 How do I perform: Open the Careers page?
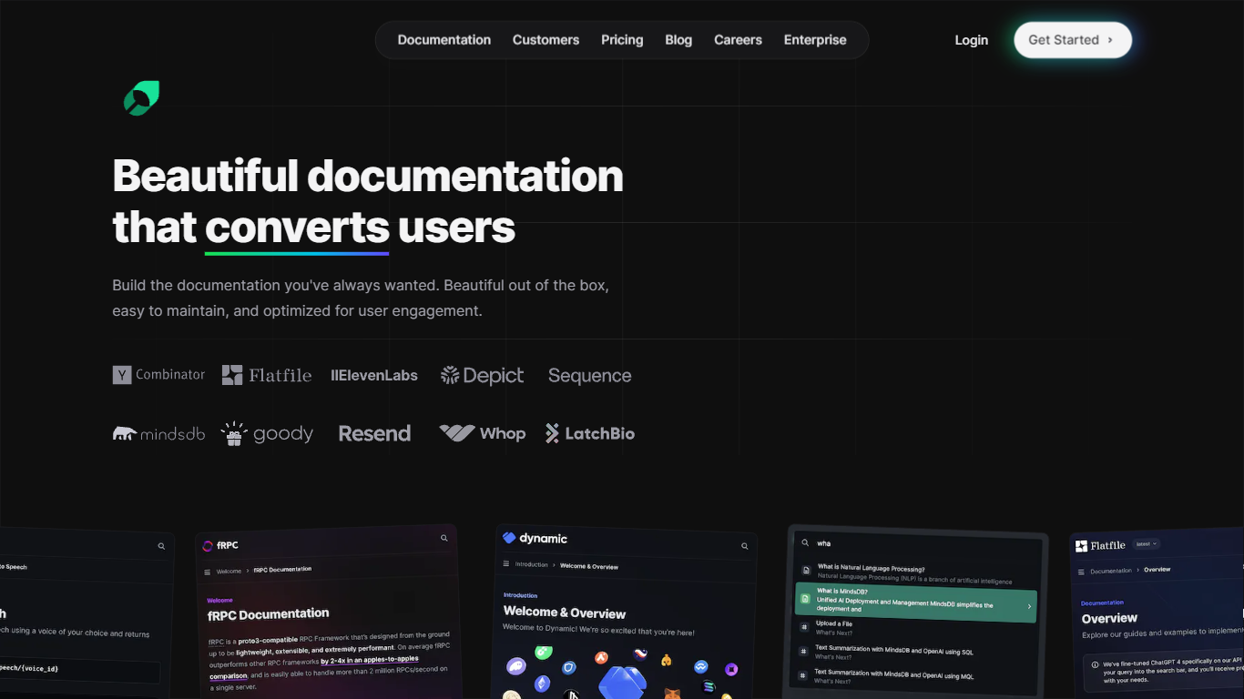click(738, 40)
